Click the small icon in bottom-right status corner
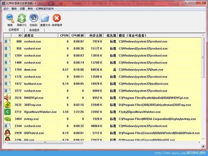The image size is (208, 156). coord(203,146)
